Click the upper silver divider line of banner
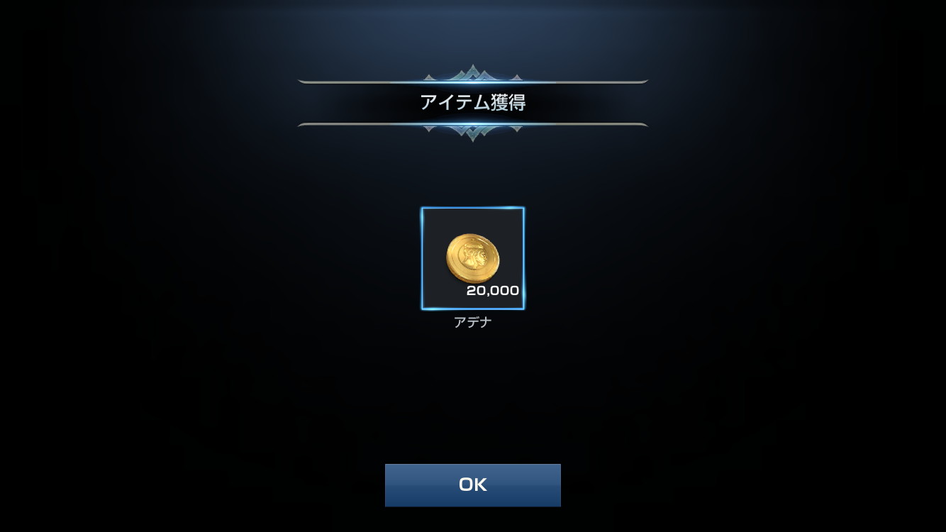Image resolution: width=946 pixels, height=532 pixels. [473, 82]
